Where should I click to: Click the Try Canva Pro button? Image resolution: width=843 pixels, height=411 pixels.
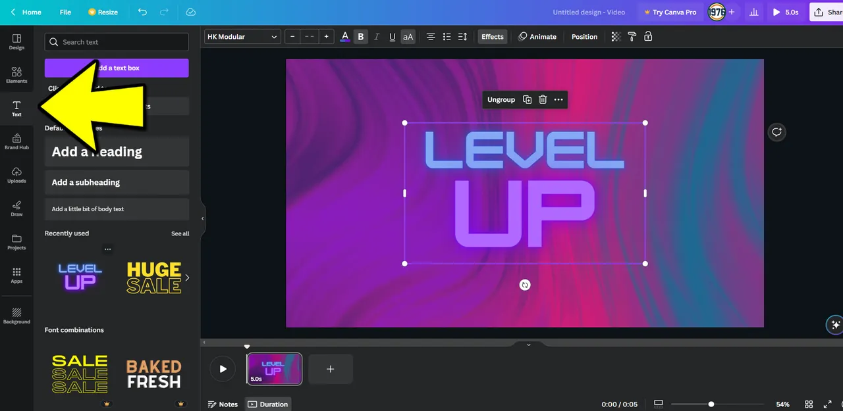pyautogui.click(x=670, y=12)
